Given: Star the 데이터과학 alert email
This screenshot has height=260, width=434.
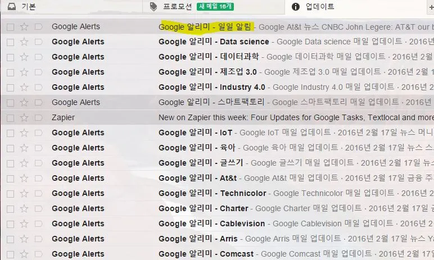Looking at the screenshot, I should (24, 57).
